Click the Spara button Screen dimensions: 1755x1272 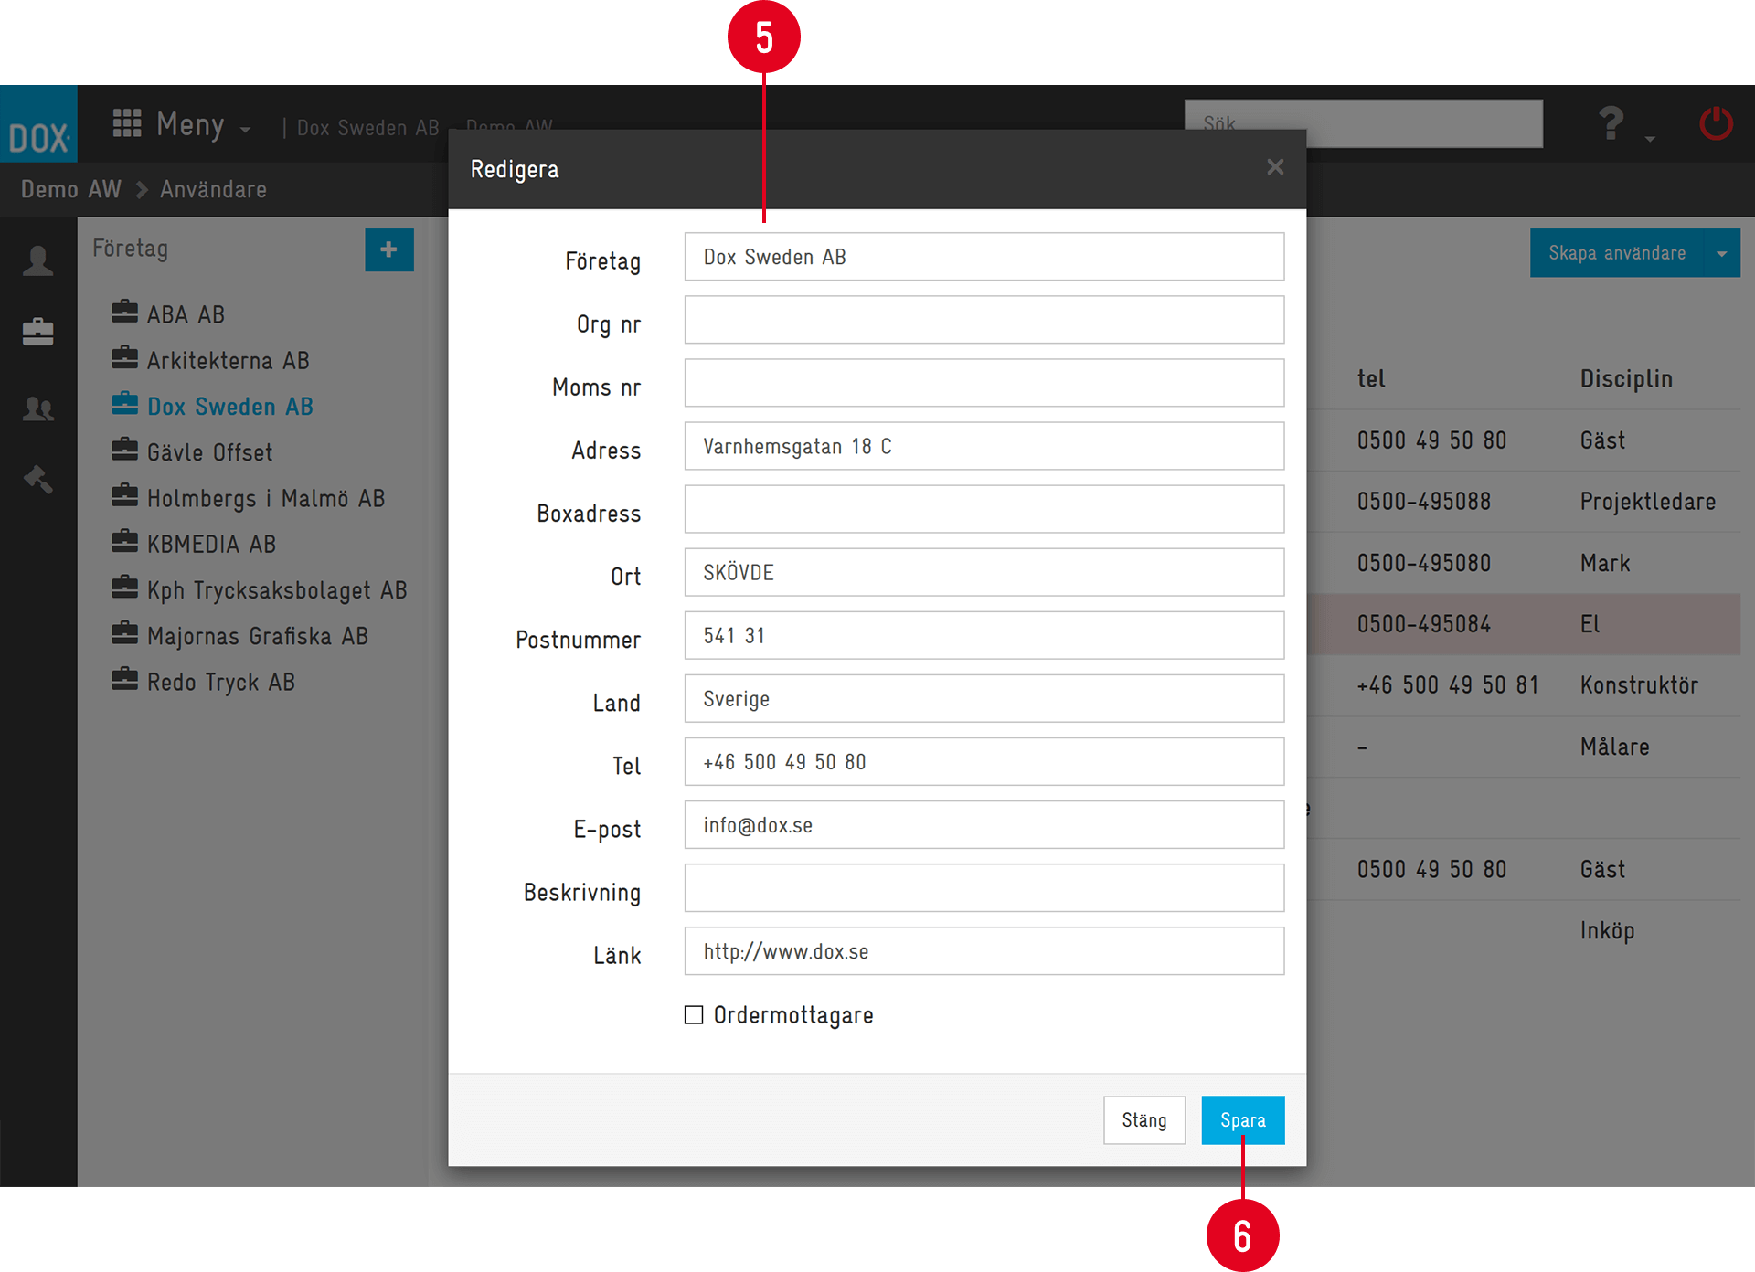click(1243, 1120)
